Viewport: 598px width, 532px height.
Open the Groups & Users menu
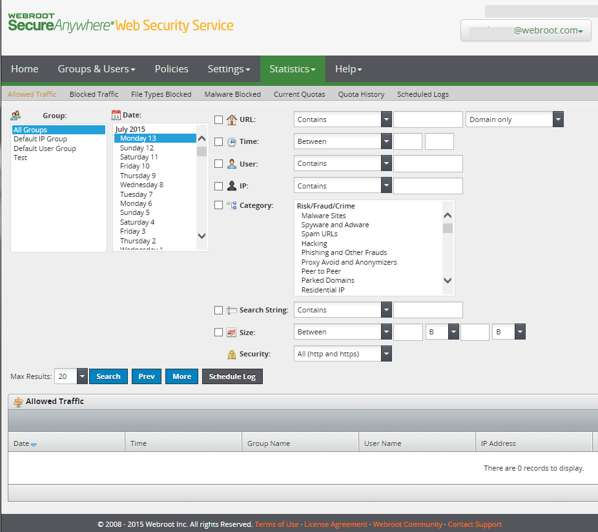[x=96, y=69]
